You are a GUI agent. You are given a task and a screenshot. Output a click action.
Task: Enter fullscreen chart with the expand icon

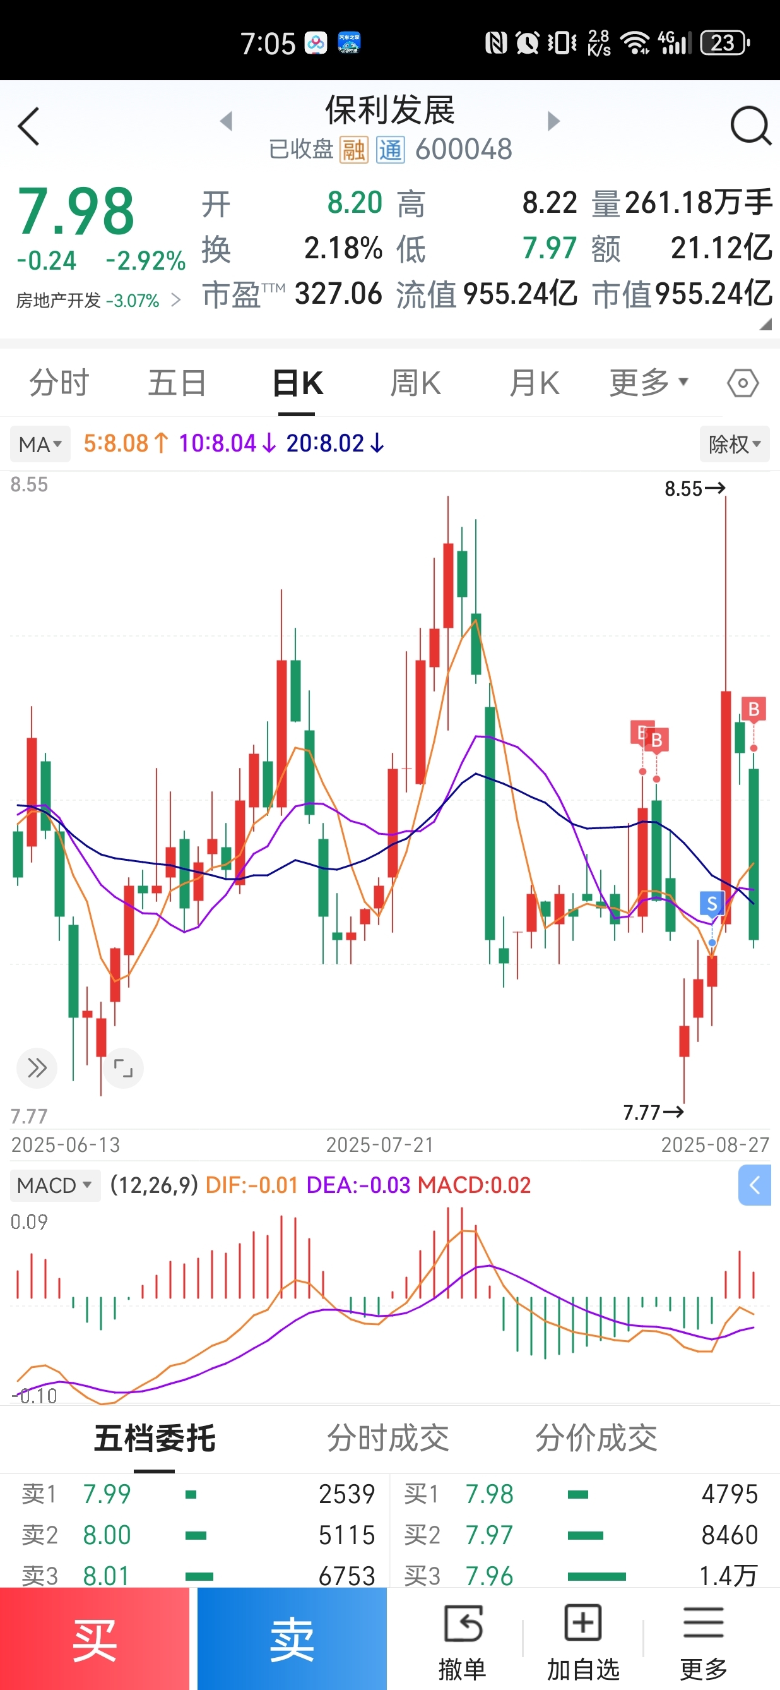(123, 1068)
